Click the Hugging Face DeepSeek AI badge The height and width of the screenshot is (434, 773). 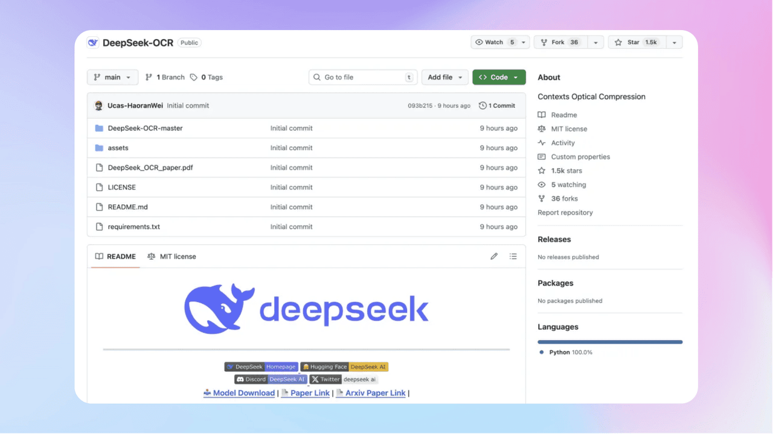coord(344,366)
